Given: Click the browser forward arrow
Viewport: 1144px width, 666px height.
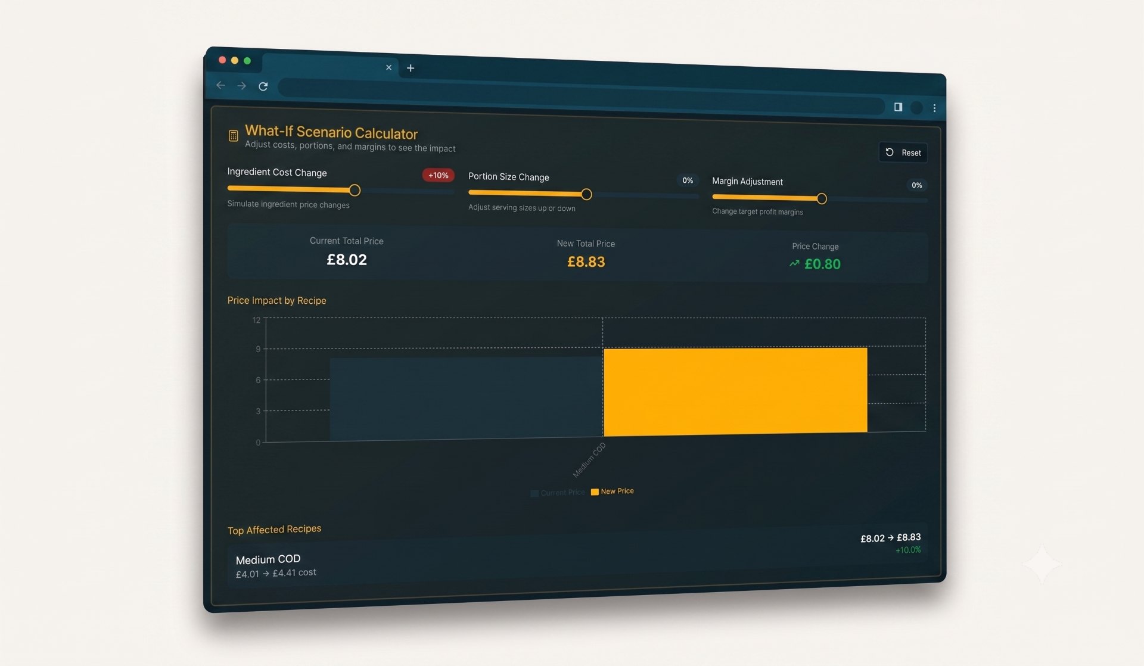Looking at the screenshot, I should pos(241,86).
